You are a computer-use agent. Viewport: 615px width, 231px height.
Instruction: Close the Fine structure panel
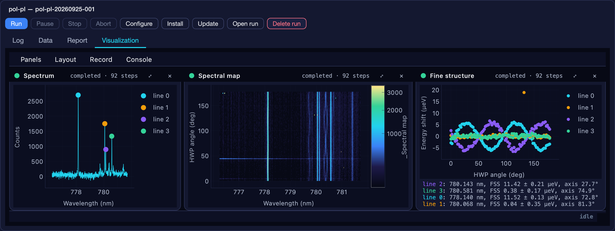point(594,76)
